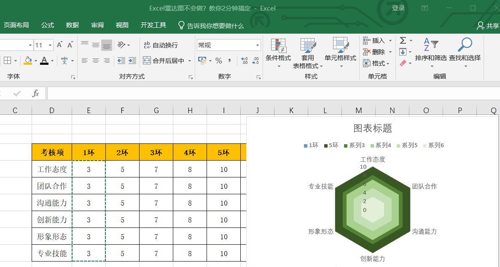Viewport: 500px width, 267px height.
Task: Click Merge and Center (合并后居中)
Action: (x=164, y=61)
